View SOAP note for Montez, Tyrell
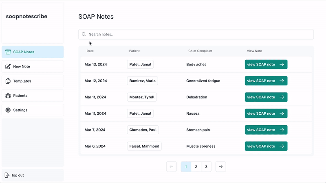The image size is (326, 183). (x=266, y=97)
